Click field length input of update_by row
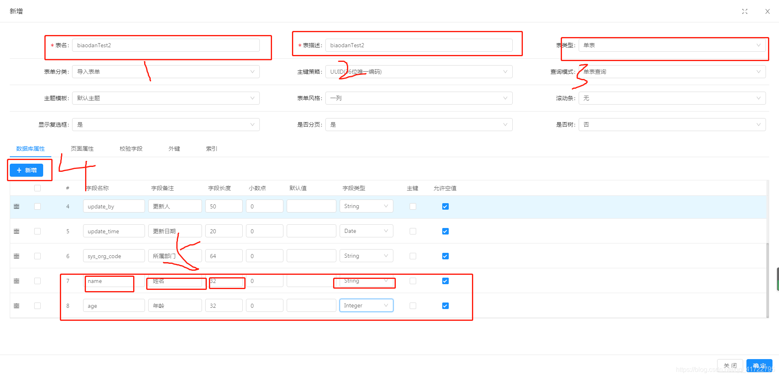The width and height of the screenshot is (779, 377). 224,206
